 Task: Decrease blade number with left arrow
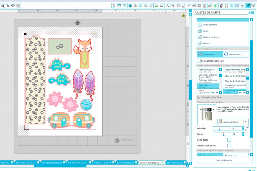coord(200,109)
